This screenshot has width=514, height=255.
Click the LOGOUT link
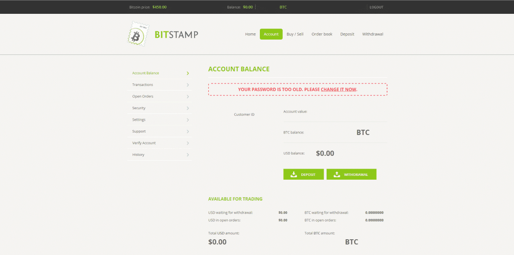click(x=376, y=7)
